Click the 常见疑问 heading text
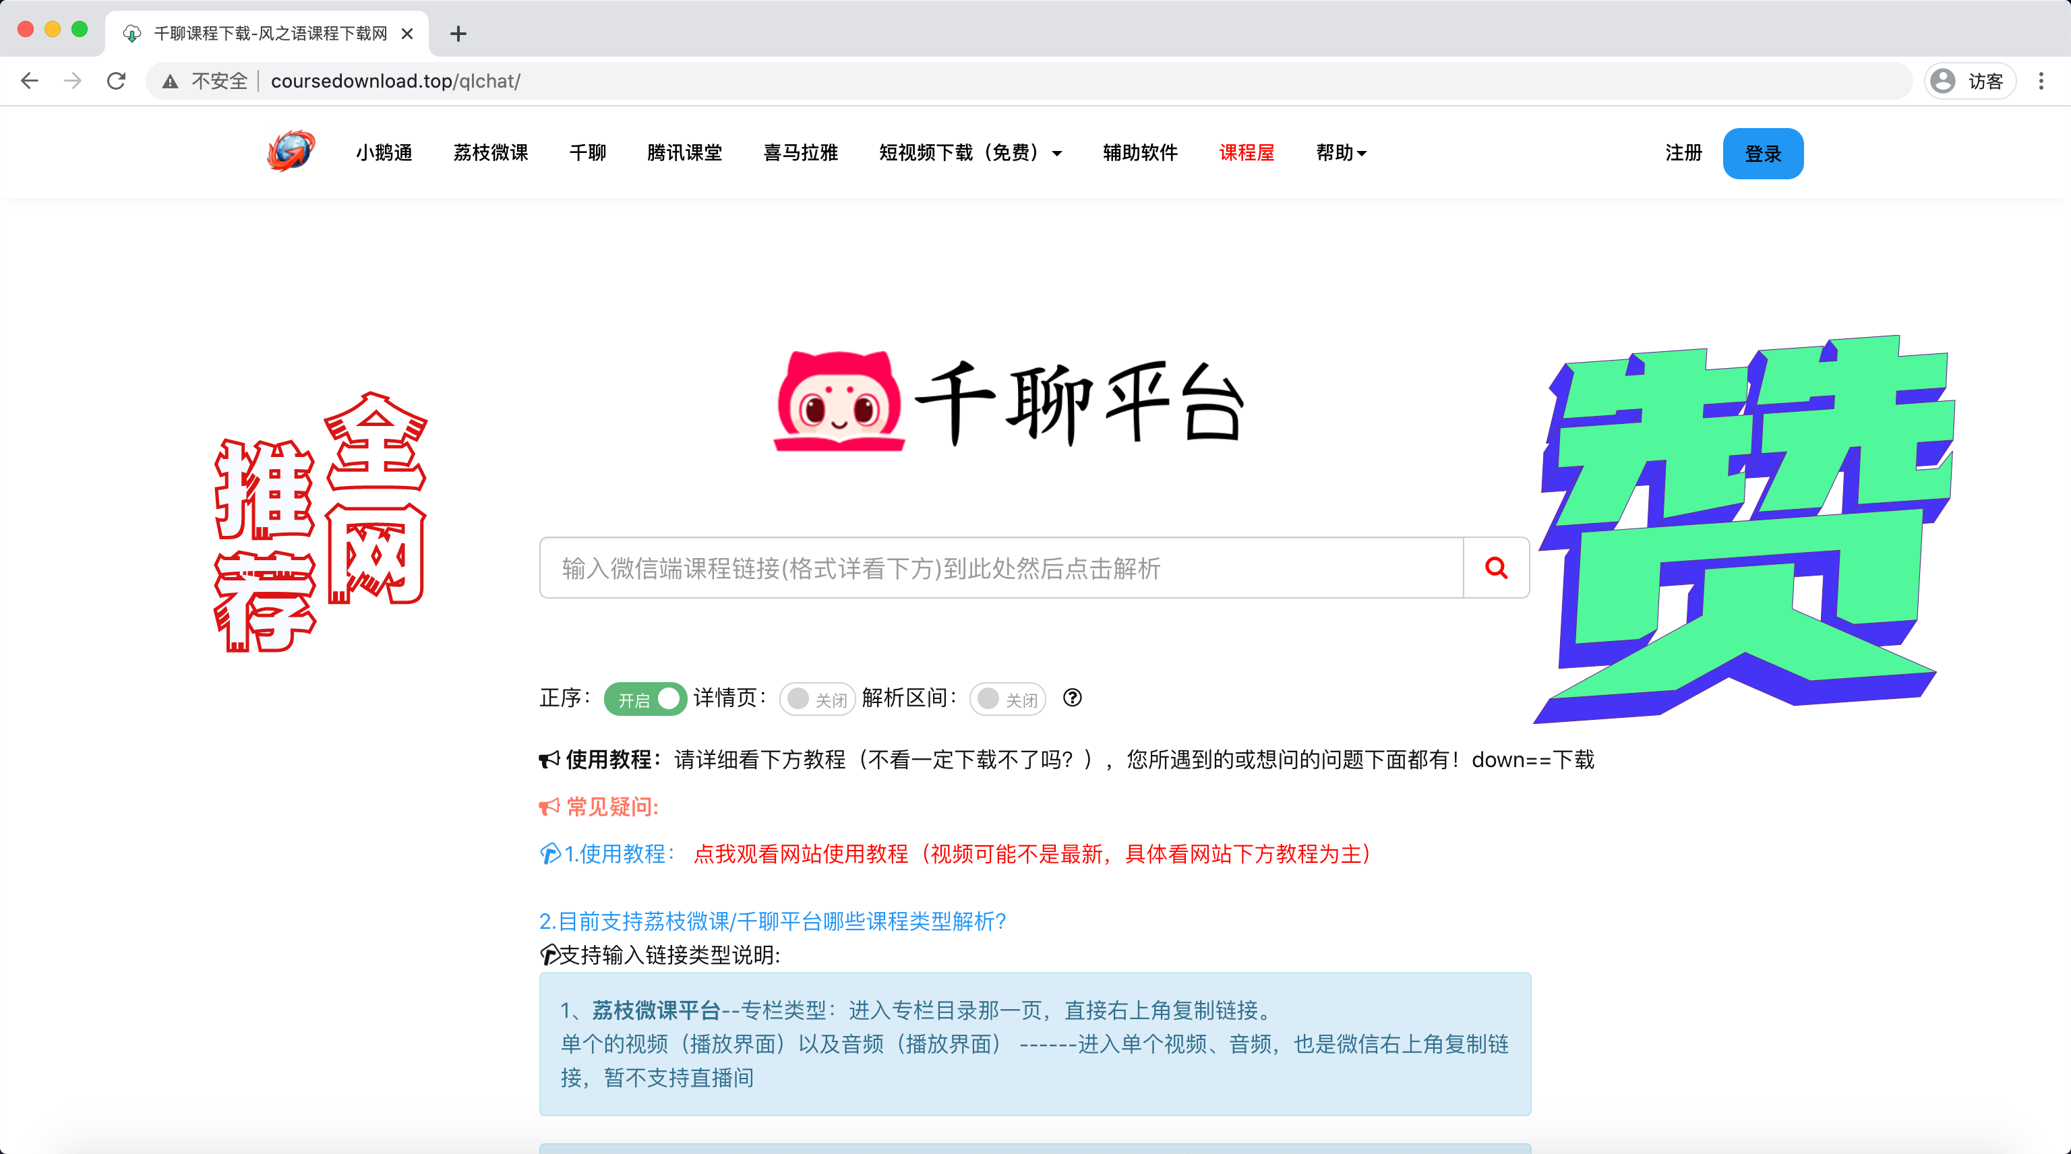Image resolution: width=2071 pixels, height=1154 pixels. 613,807
